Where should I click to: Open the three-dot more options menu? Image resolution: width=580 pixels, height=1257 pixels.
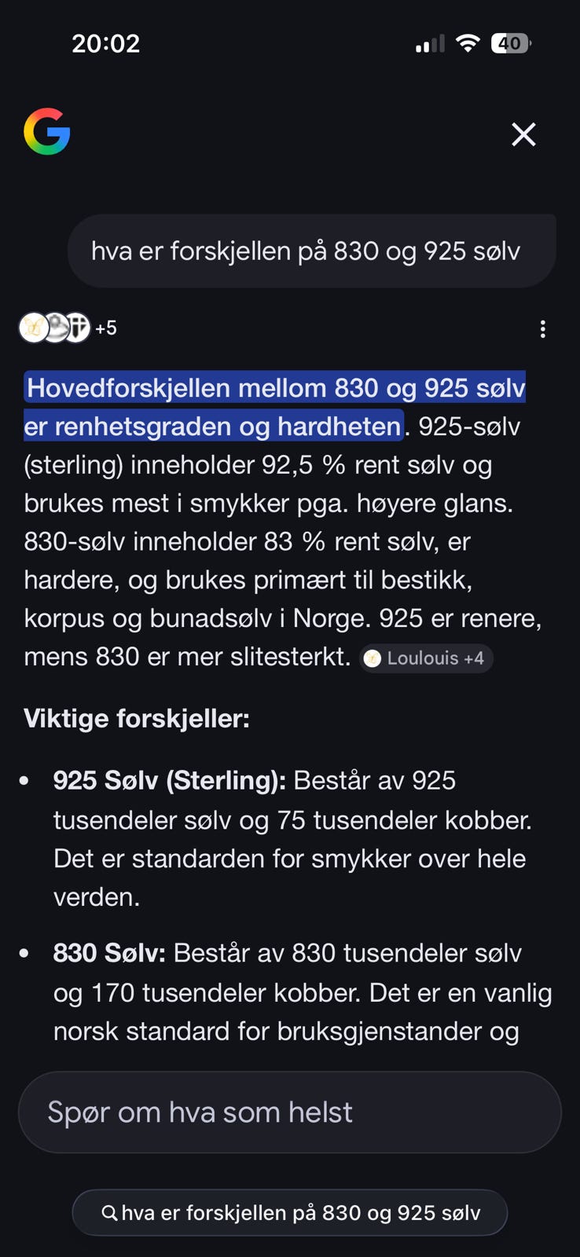click(542, 329)
